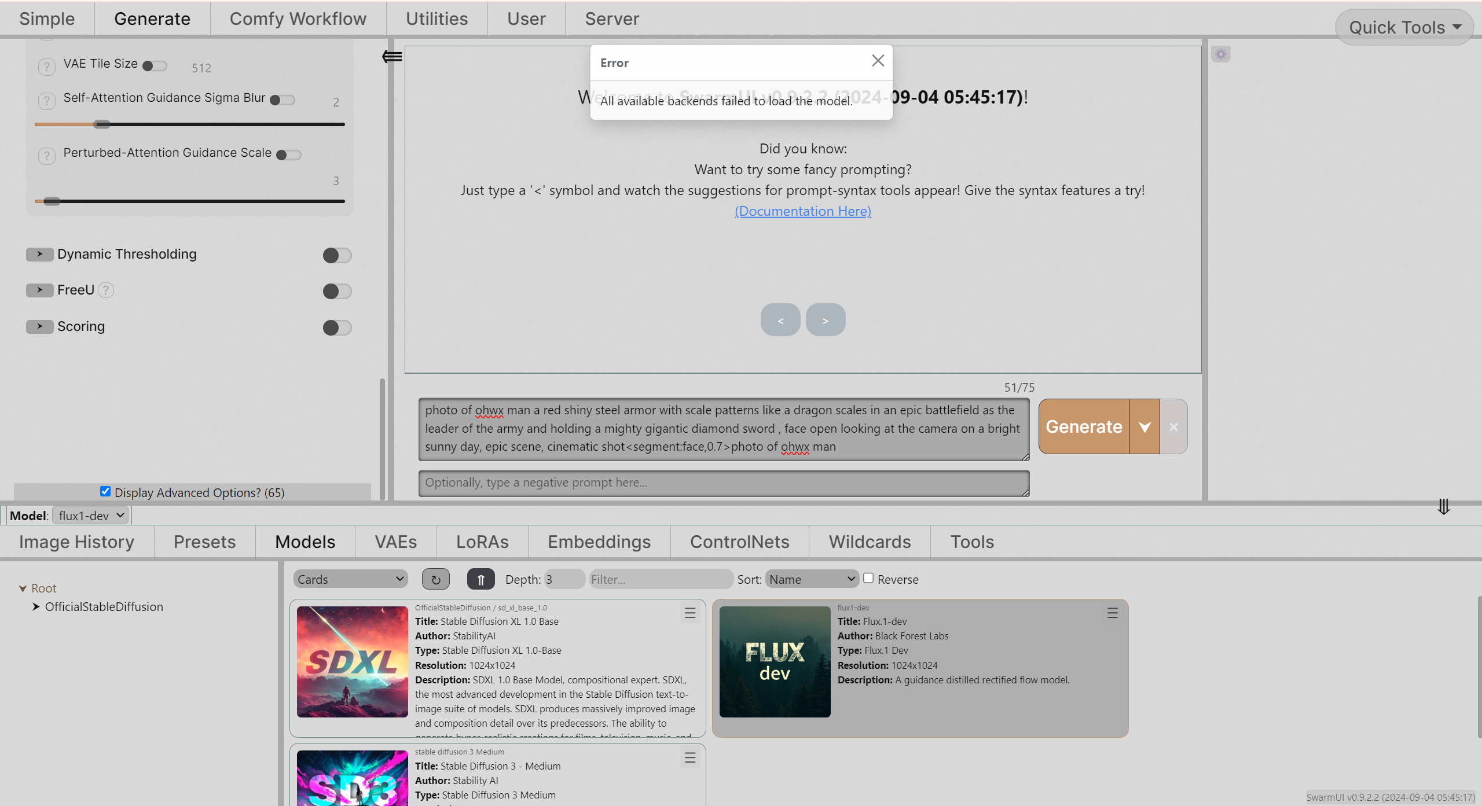Image resolution: width=1482 pixels, height=806 pixels.
Task: Enable the Scoring toggle
Action: 337,327
